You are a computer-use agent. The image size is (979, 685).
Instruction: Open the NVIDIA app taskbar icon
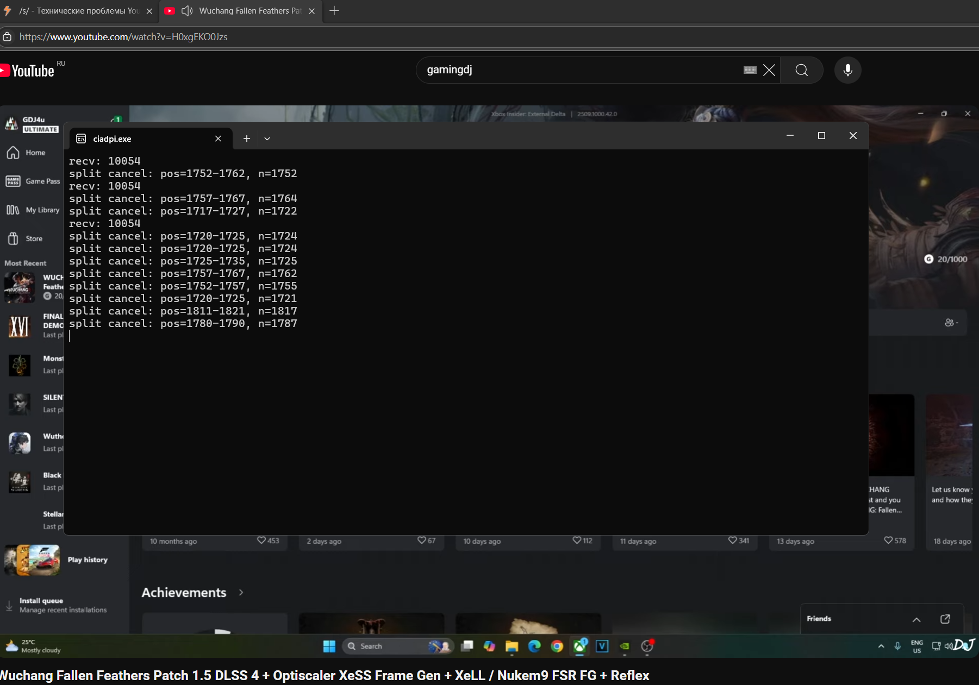click(x=625, y=646)
